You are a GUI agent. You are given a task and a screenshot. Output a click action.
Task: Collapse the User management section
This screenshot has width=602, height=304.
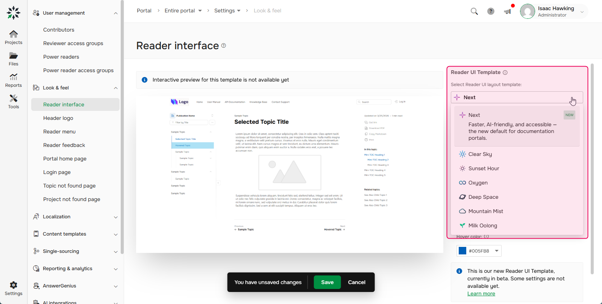point(116,13)
